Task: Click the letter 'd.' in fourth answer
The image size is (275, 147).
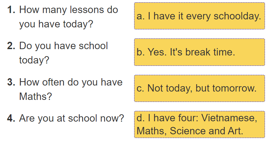Action: click(141, 118)
